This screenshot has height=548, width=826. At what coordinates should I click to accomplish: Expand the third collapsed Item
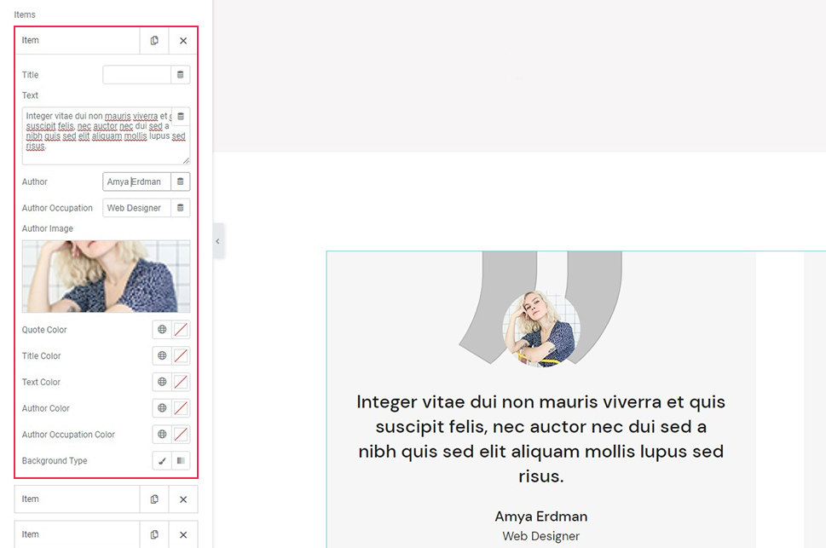tap(77, 534)
